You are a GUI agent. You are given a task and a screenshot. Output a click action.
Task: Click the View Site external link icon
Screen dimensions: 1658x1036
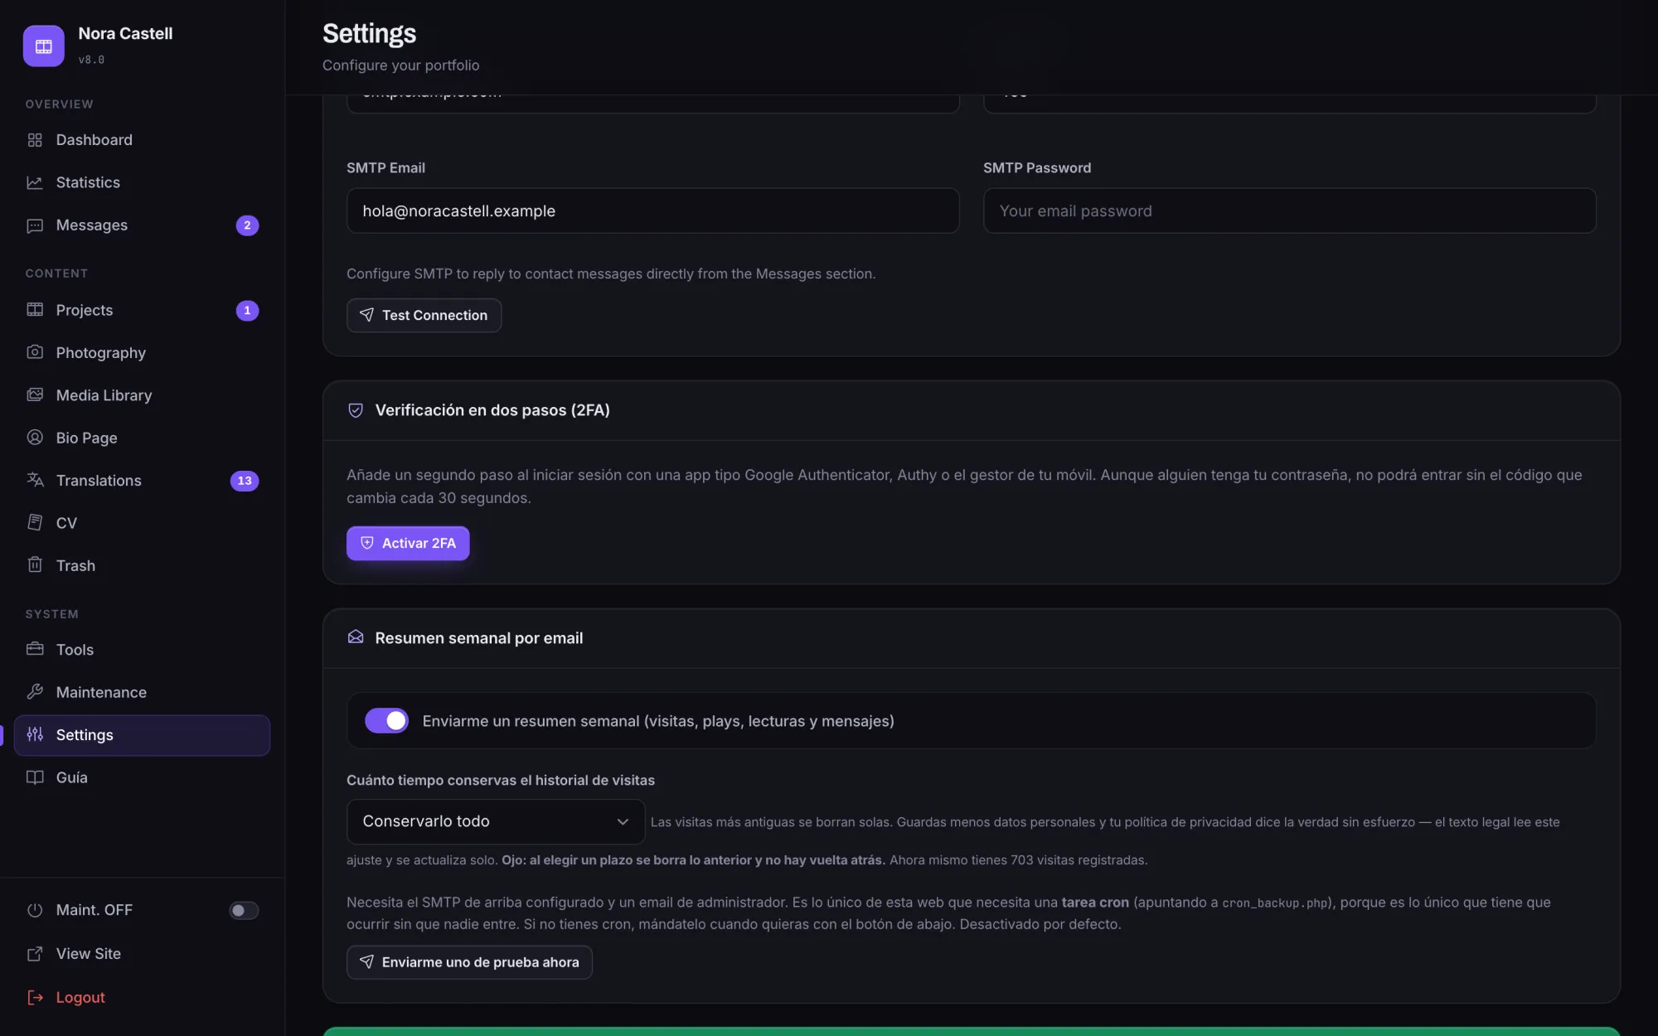(x=35, y=954)
